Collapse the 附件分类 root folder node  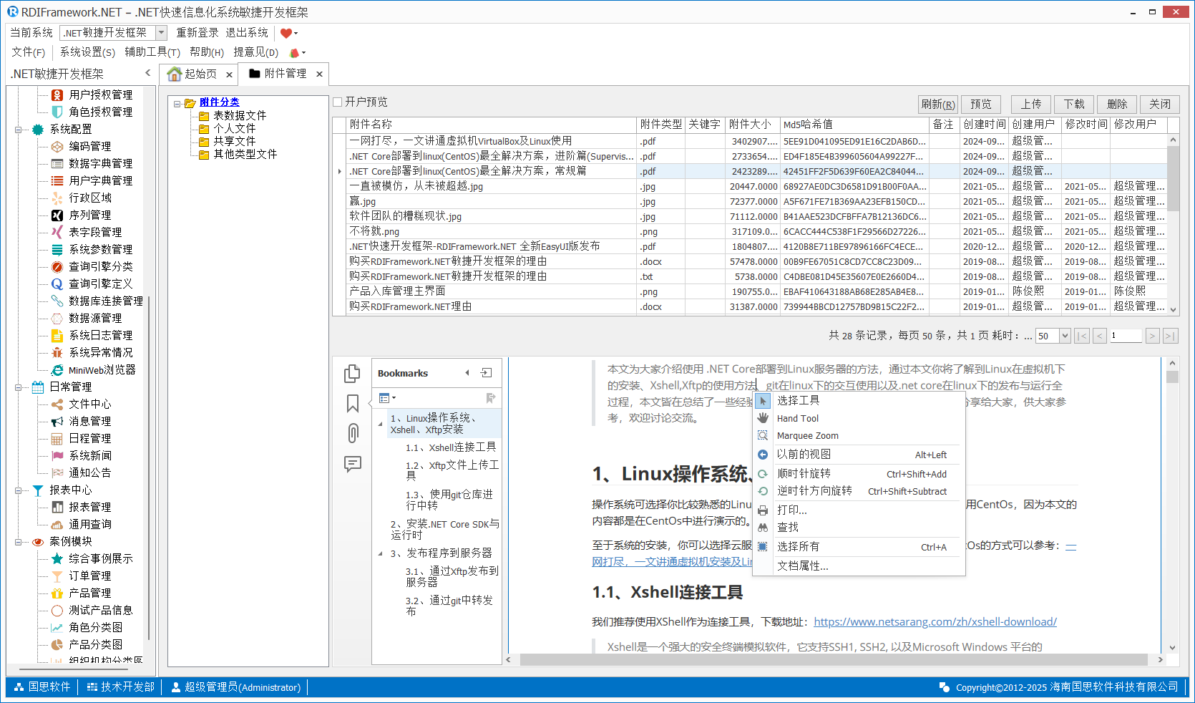point(177,103)
